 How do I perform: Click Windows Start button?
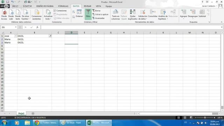point(4,123)
